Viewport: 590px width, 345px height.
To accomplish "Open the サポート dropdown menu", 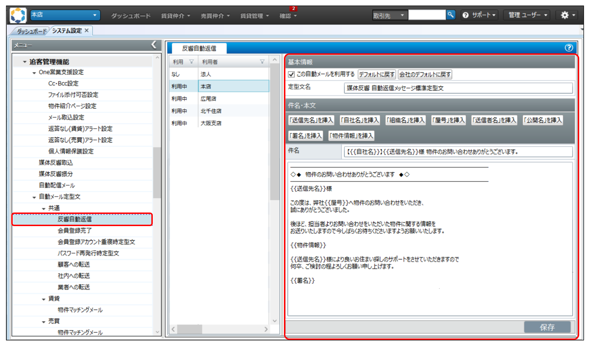I will pos(479,15).
